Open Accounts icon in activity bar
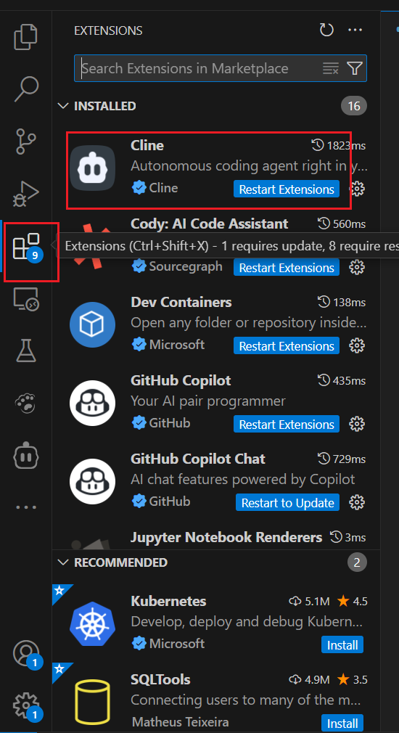 point(25,653)
